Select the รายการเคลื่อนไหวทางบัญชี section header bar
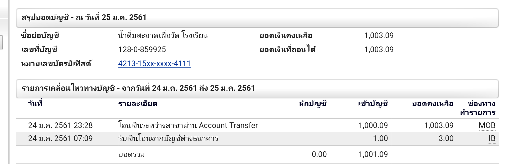The height and width of the screenshot is (164, 508). (x=257, y=89)
